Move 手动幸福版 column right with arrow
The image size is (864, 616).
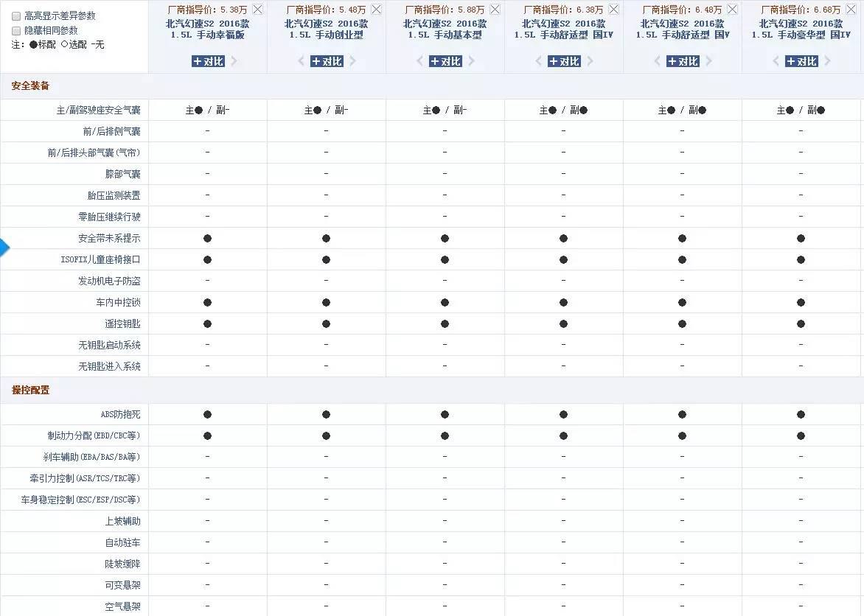(234, 61)
